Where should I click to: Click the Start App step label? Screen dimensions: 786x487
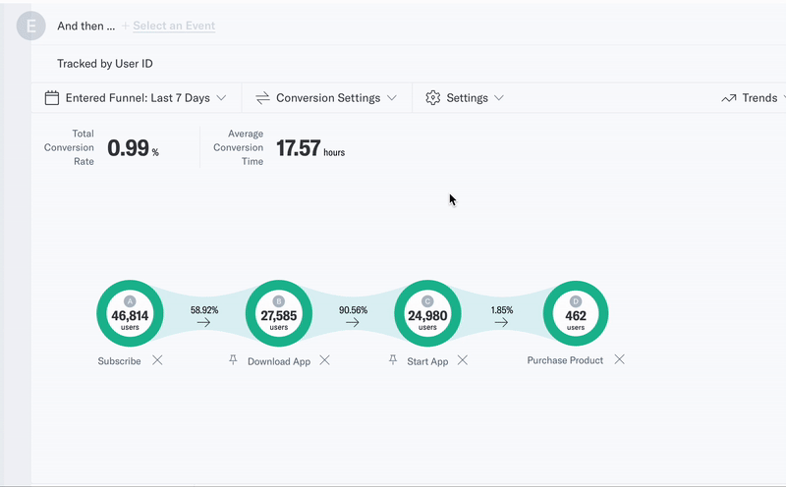[x=427, y=361]
